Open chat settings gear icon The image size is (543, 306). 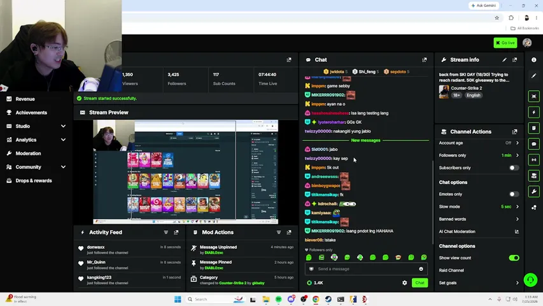404,283
